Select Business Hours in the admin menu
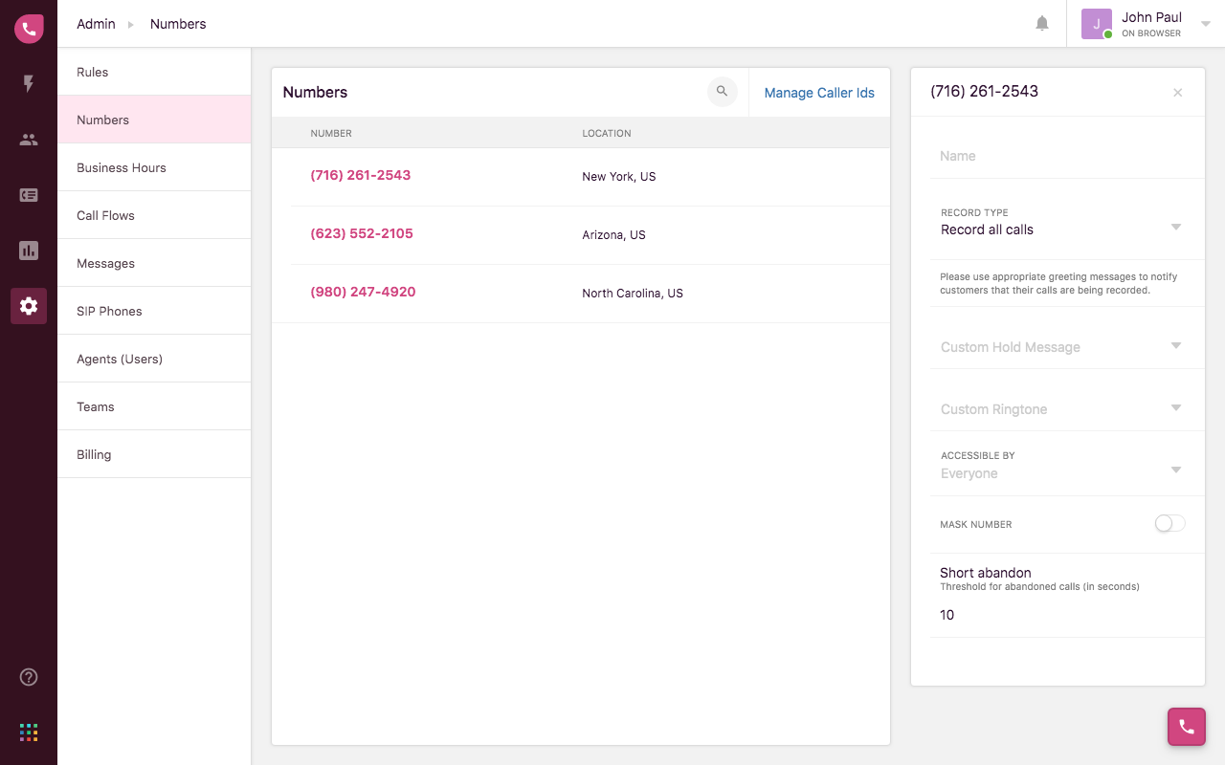The height and width of the screenshot is (765, 1225). click(x=154, y=167)
